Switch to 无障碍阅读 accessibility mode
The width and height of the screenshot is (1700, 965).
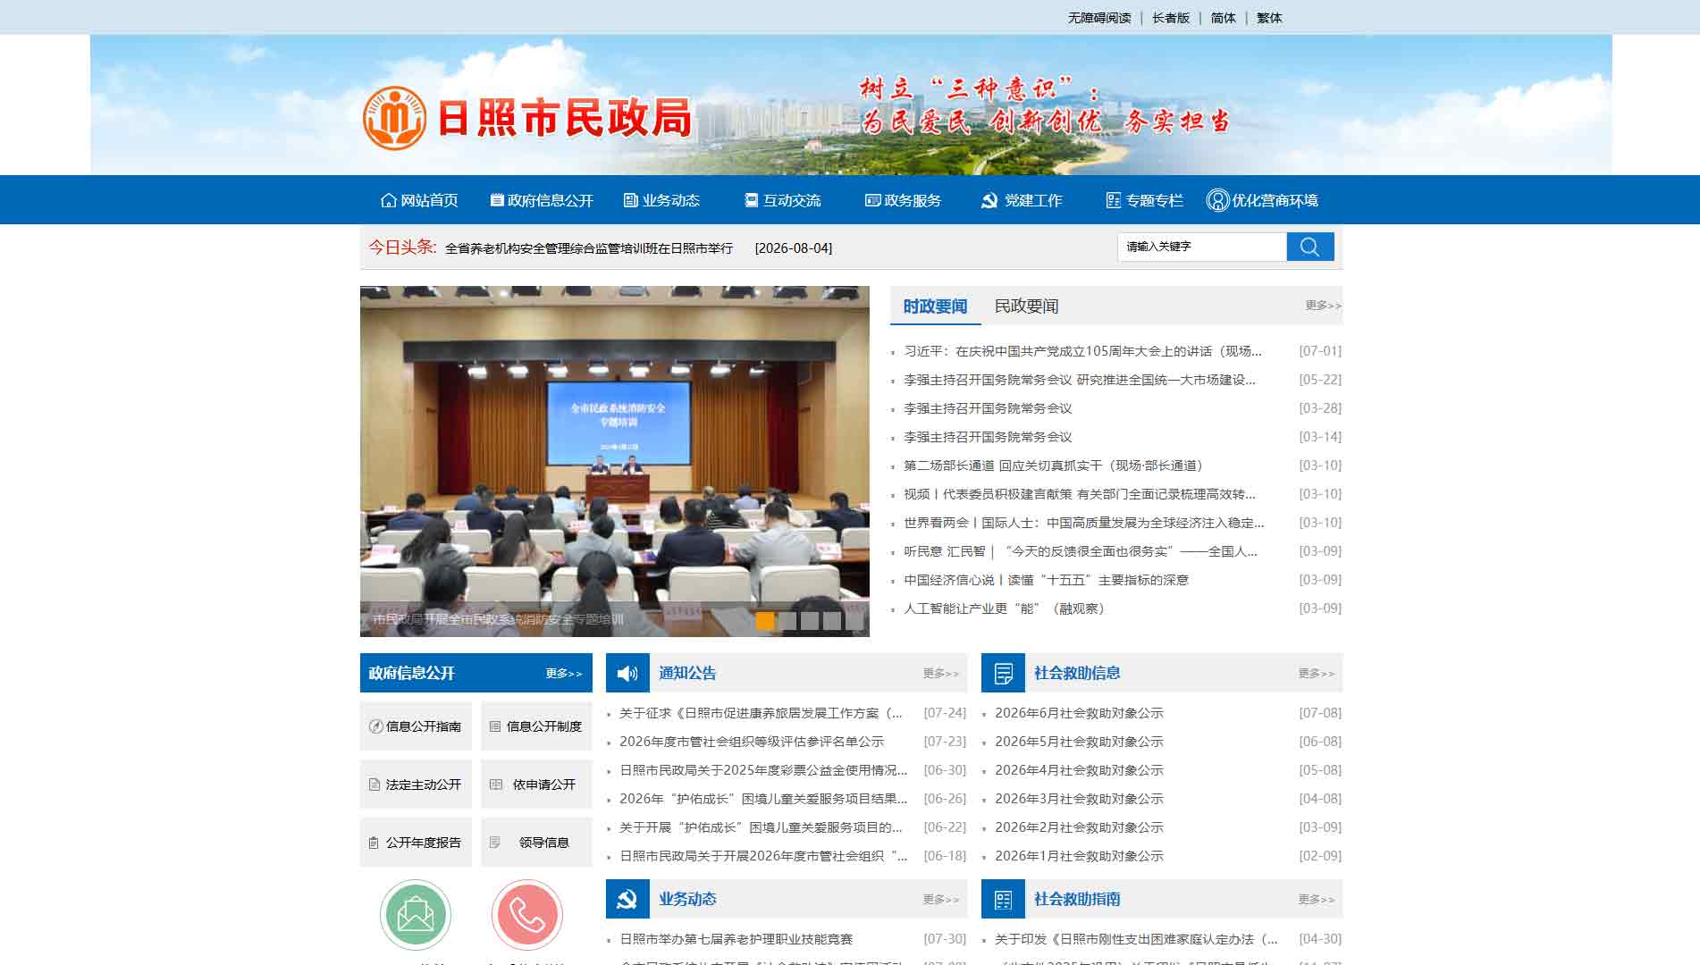coord(1099,18)
